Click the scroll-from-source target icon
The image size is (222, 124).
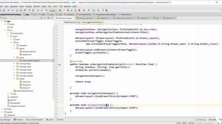(x=41, y=18)
